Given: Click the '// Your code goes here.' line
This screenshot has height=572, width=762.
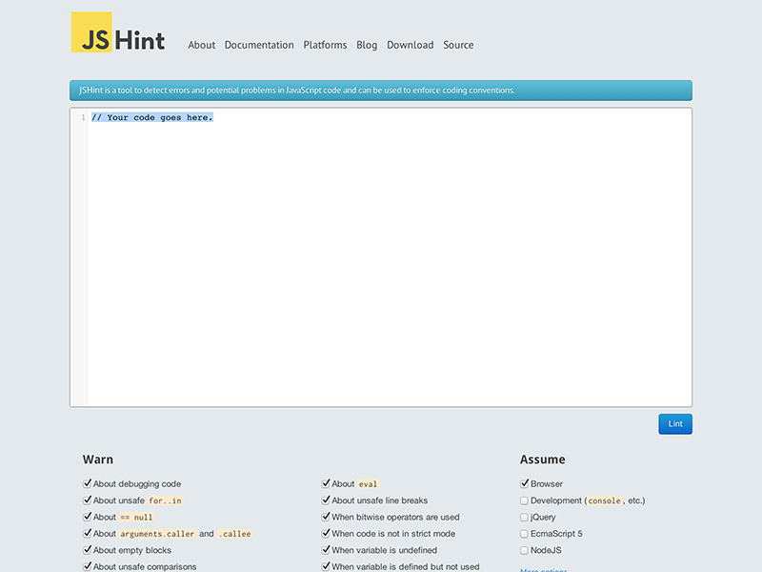Looking at the screenshot, I should click(x=152, y=117).
